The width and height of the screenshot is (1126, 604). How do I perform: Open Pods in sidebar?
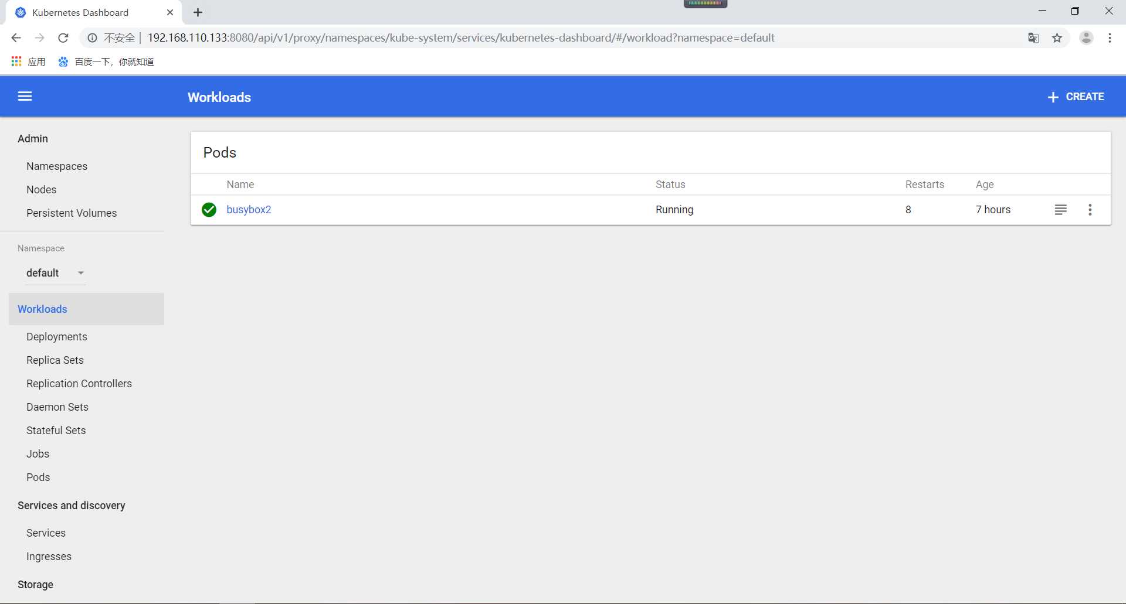click(38, 477)
